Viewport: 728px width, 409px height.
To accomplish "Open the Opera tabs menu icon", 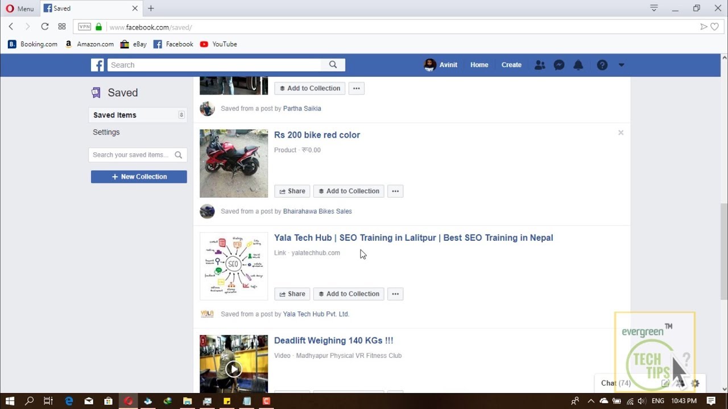I will click(654, 8).
